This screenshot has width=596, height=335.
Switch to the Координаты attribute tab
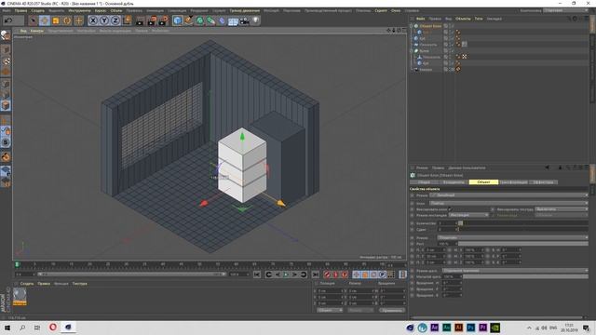[454, 182]
